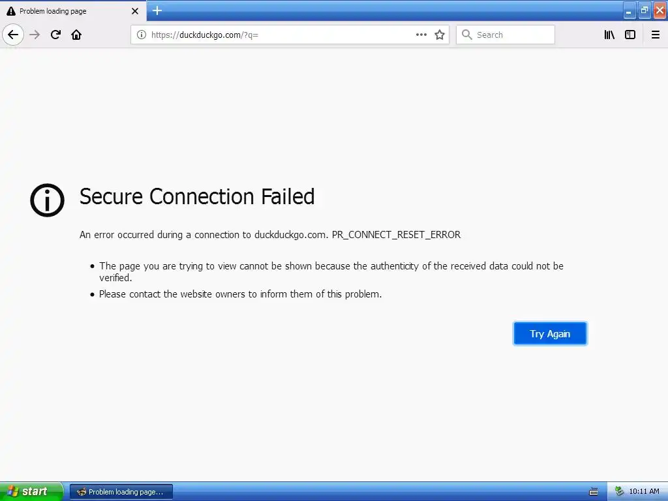Close the Problem loading page tab
The image size is (668, 501).
(135, 11)
